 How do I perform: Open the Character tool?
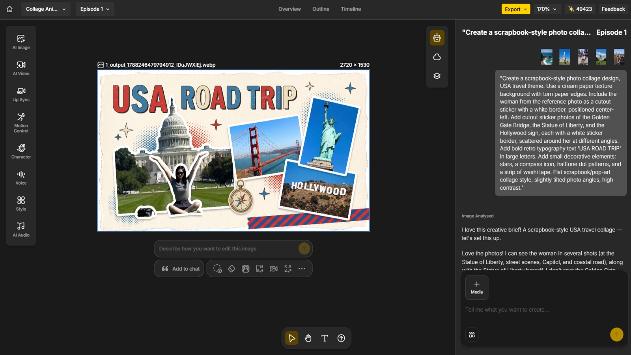pos(21,151)
